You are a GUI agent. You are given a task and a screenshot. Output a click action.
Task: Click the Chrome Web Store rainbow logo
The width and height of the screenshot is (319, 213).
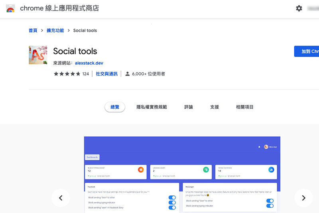click(11, 8)
